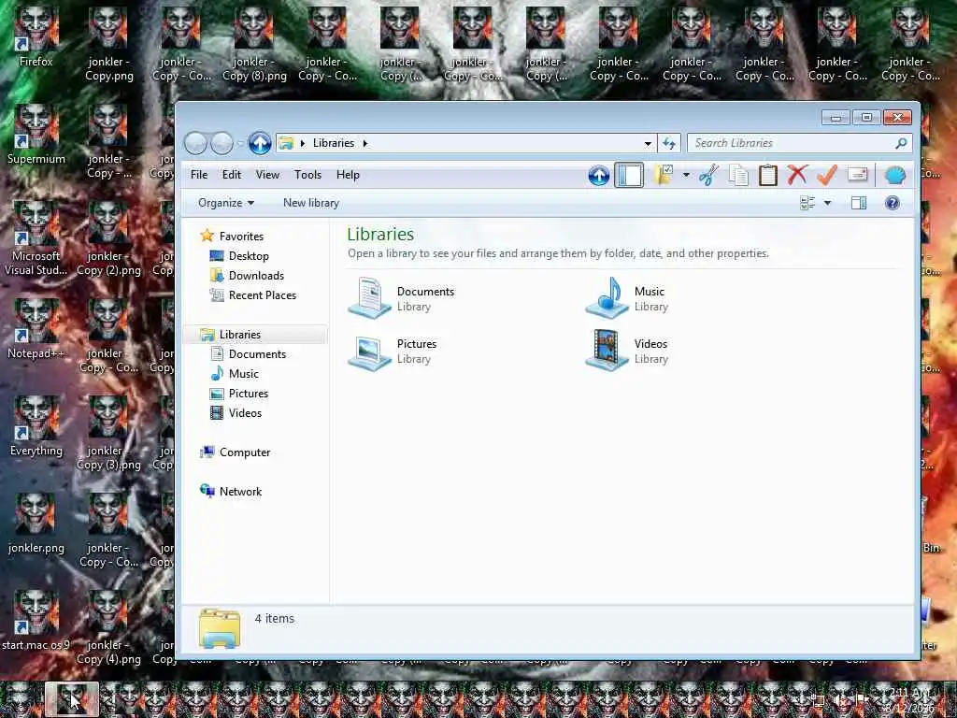Click the orange checkmark Properties icon
The image size is (957, 718).
point(827,175)
